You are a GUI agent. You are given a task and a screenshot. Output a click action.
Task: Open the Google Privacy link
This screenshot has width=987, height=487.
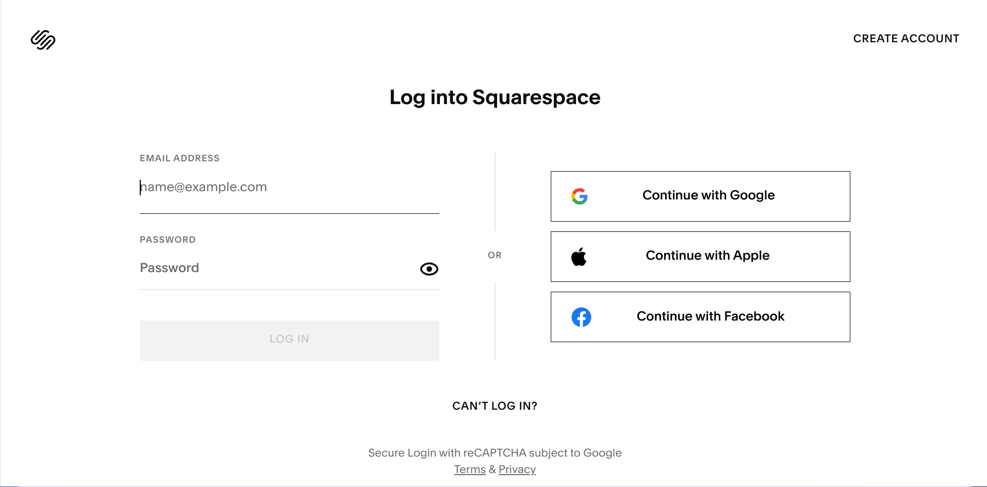pyautogui.click(x=517, y=469)
